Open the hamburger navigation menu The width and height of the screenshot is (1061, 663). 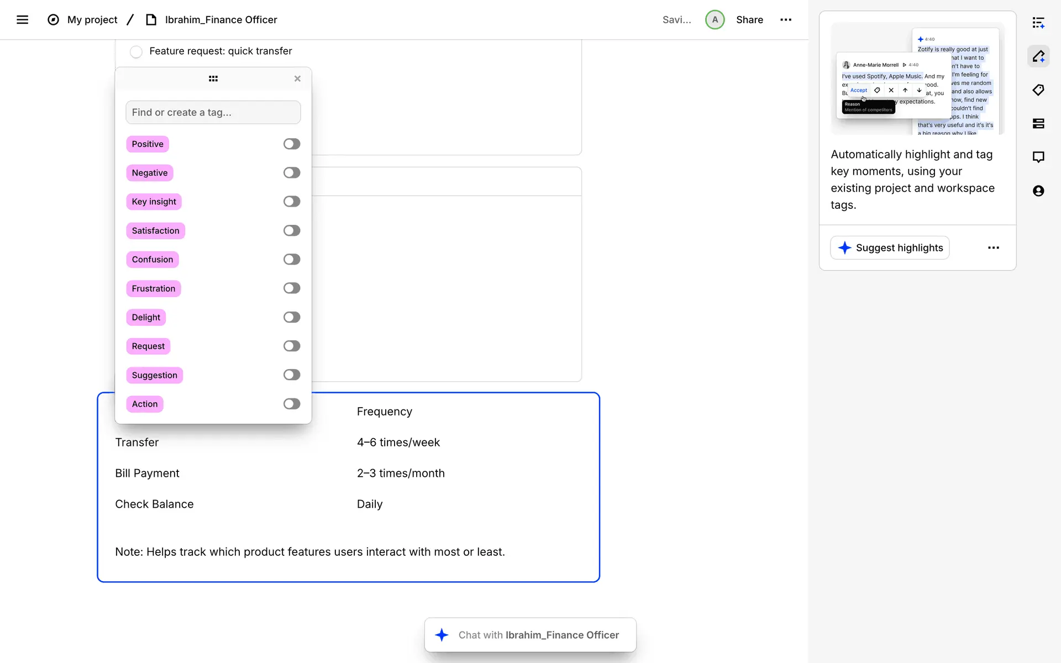click(22, 20)
